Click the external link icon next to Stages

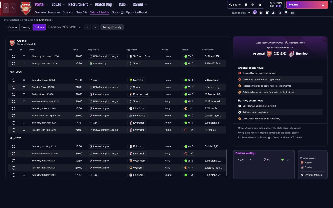point(122,12)
